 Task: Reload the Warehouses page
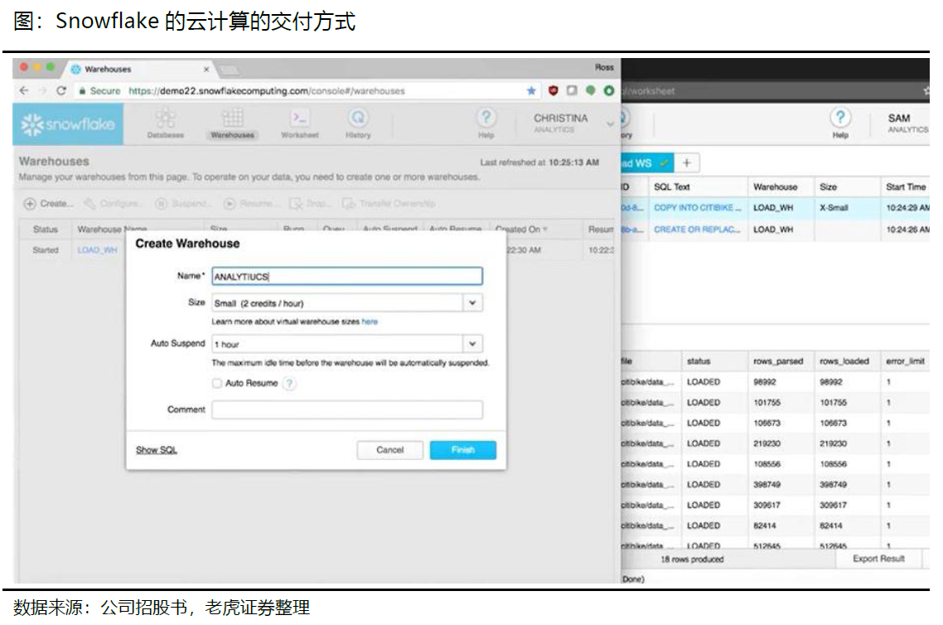pyautogui.click(x=60, y=91)
